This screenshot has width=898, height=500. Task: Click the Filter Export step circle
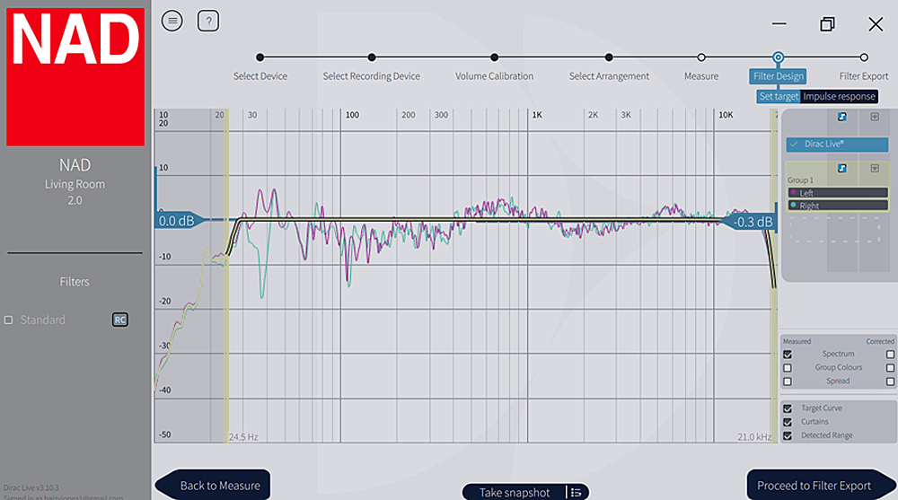[x=864, y=57]
